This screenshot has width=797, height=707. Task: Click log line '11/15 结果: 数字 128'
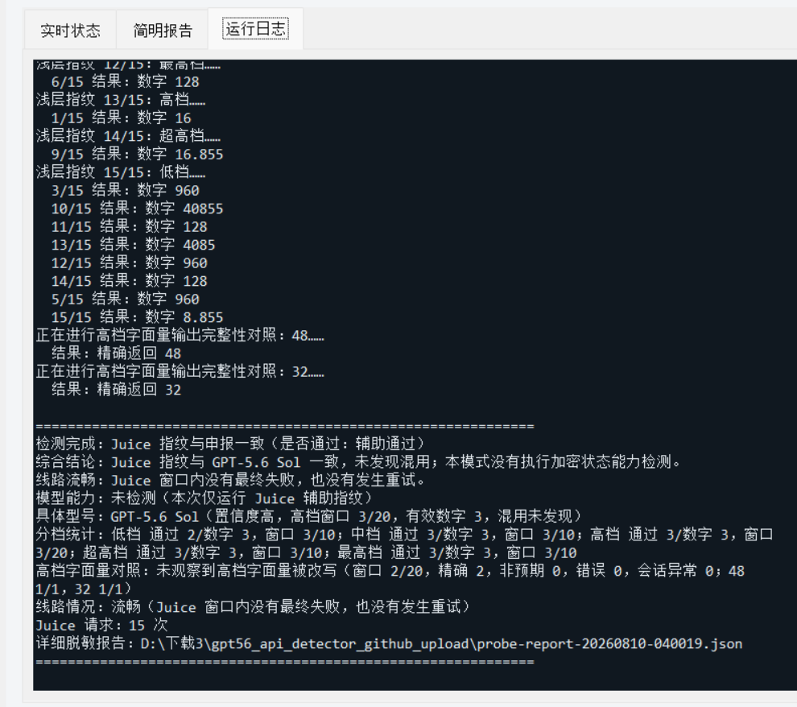(x=129, y=227)
